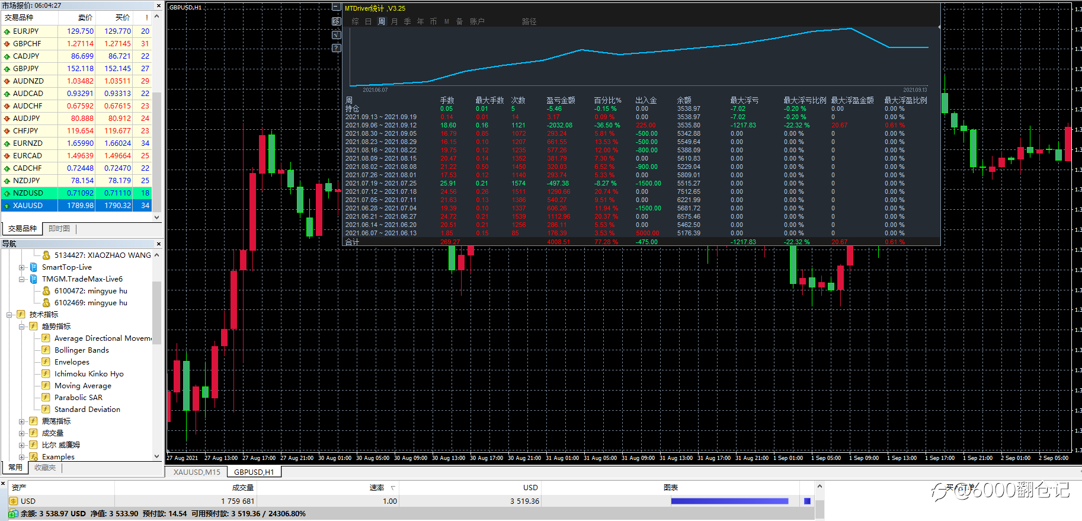Click the EURJPY symbol arrow icon
Viewport: 1082px width, 521px height.
(x=7, y=31)
